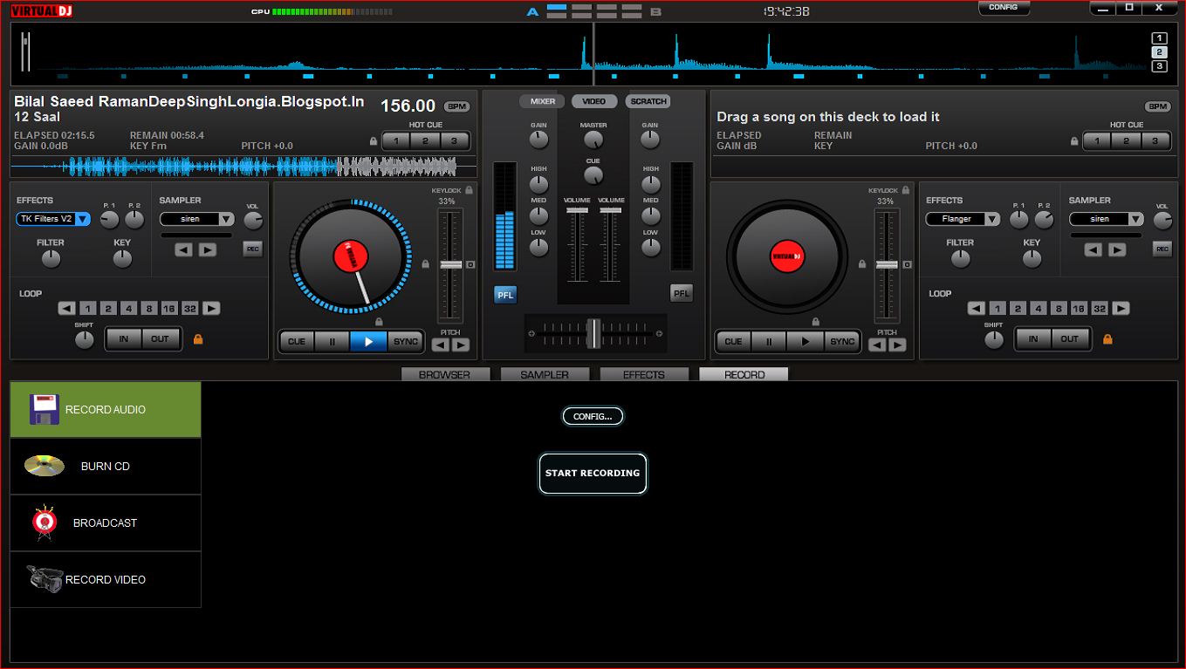1186x669 pixels.
Task: Click the START RECORDING button
Action: click(593, 473)
